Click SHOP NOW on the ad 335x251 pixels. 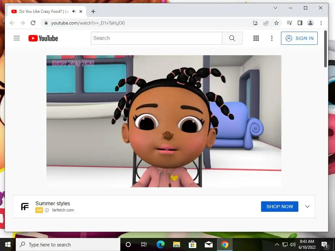[x=280, y=207]
